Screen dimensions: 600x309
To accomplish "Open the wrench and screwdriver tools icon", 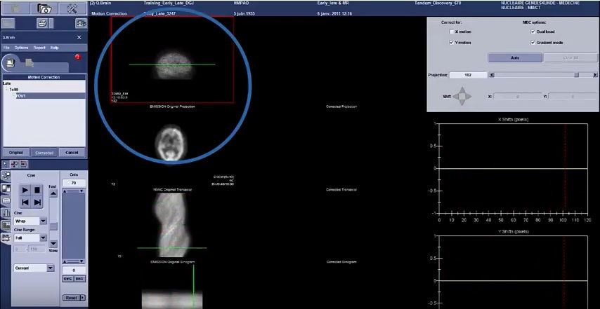I will pyautogui.click(x=72, y=8).
